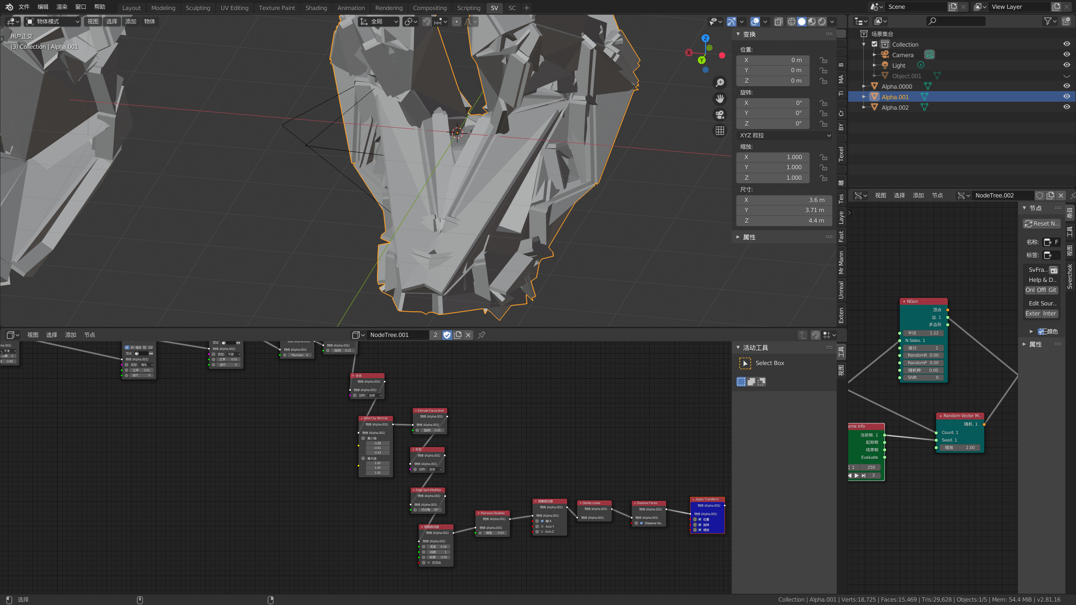Viewport: 1076px width, 605px height.
Task: Collapse the Transform panel
Action: (x=738, y=34)
